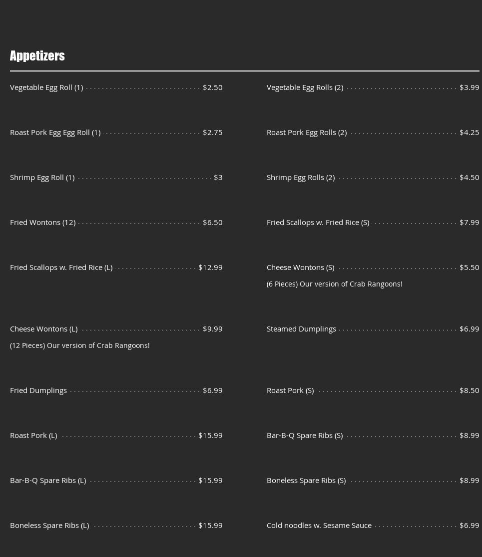
Task: Click the Appetizers section heading
Action: click(37, 56)
